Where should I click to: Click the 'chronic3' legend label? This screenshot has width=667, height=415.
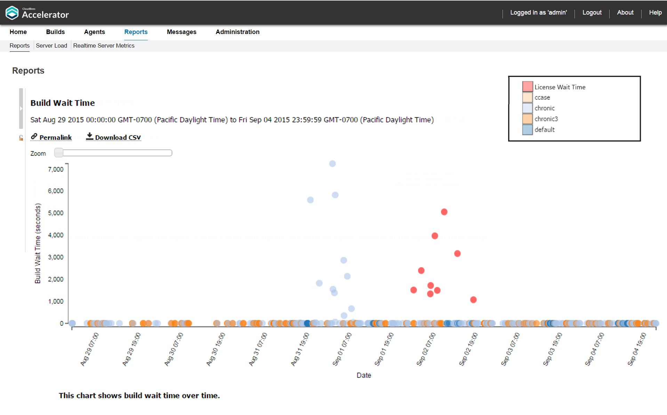click(x=546, y=119)
